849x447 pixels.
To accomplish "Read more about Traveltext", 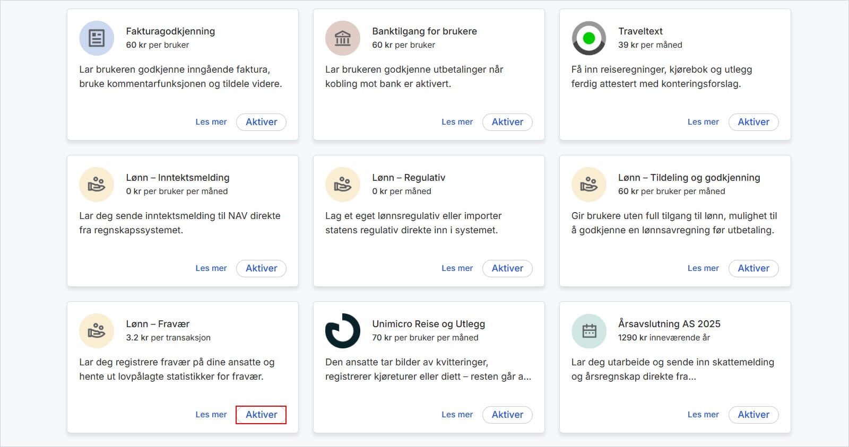I will click(703, 122).
